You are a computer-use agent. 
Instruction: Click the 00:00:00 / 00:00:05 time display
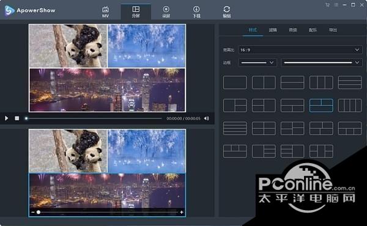183,118
